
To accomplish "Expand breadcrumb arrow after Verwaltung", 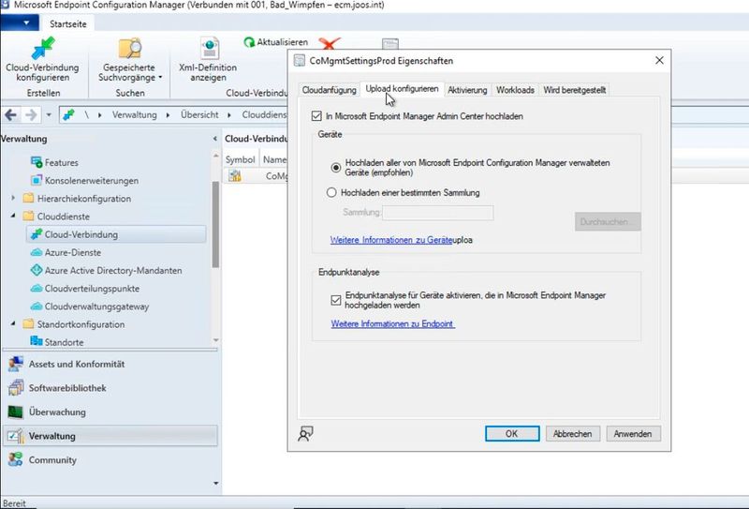I will pos(169,114).
